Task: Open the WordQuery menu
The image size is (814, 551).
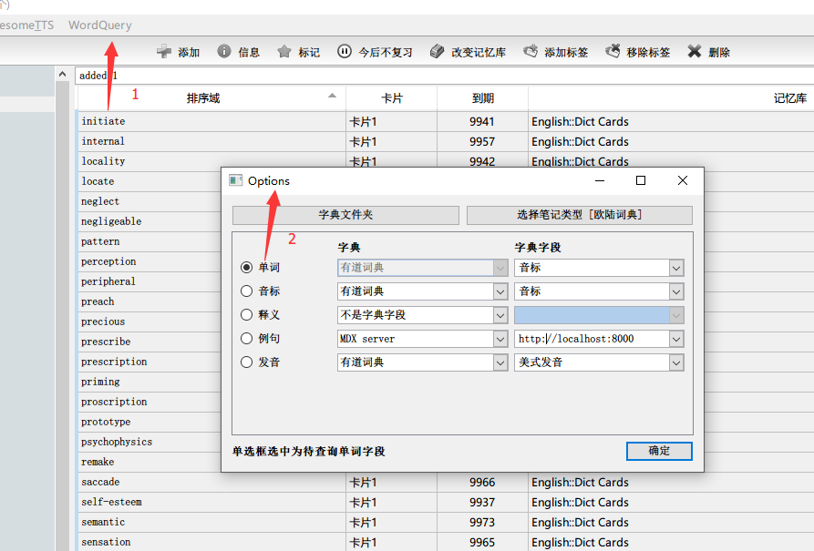Action: pos(99,26)
